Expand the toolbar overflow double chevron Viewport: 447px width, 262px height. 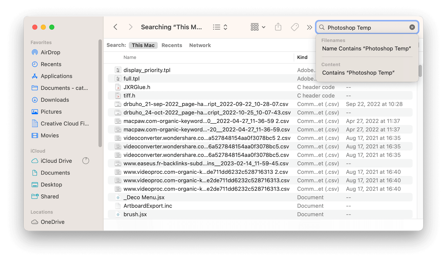pos(309,27)
